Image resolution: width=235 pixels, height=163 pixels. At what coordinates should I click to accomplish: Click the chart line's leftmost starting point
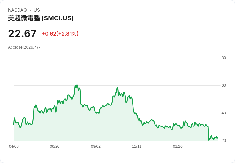(x=14, y=124)
